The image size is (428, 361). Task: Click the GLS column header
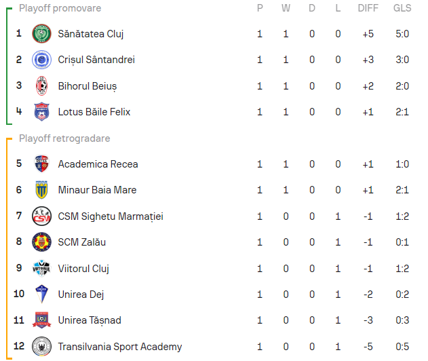tap(402, 8)
